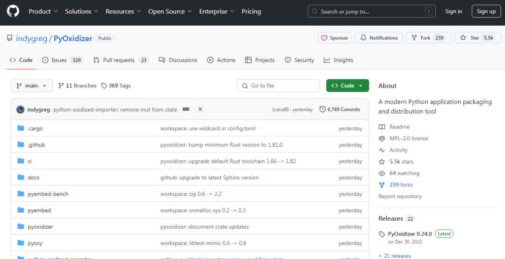This screenshot has width=505, height=259.
Task: Expand the green Code dropdown
Action: pyautogui.click(x=347, y=86)
